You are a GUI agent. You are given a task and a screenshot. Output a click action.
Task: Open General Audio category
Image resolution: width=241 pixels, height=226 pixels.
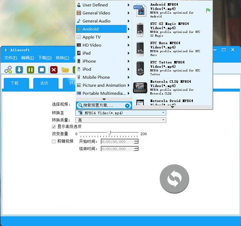click(103, 21)
